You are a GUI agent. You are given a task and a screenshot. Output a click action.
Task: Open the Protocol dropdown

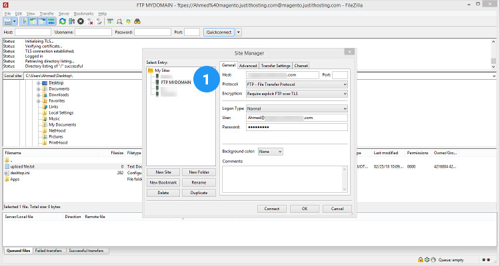pos(297,84)
